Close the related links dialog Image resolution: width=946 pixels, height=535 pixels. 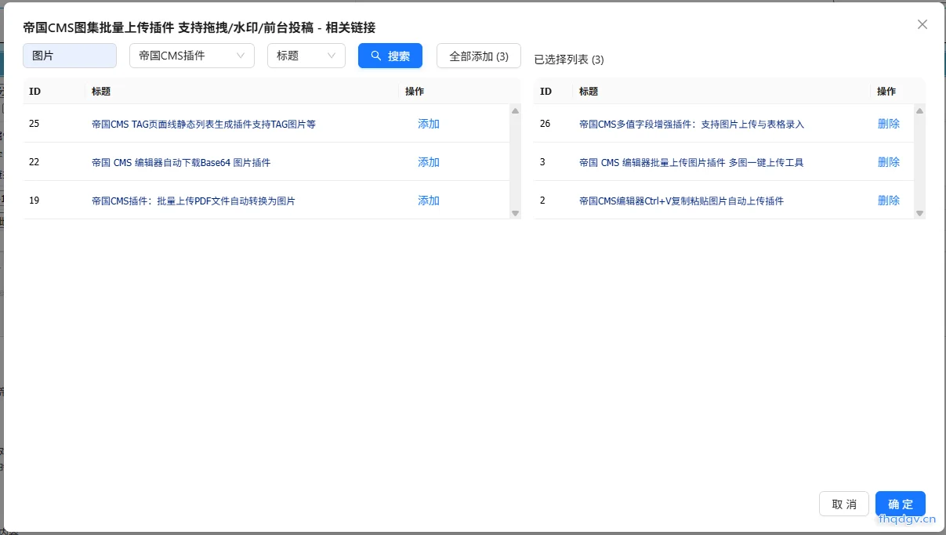[x=922, y=24]
